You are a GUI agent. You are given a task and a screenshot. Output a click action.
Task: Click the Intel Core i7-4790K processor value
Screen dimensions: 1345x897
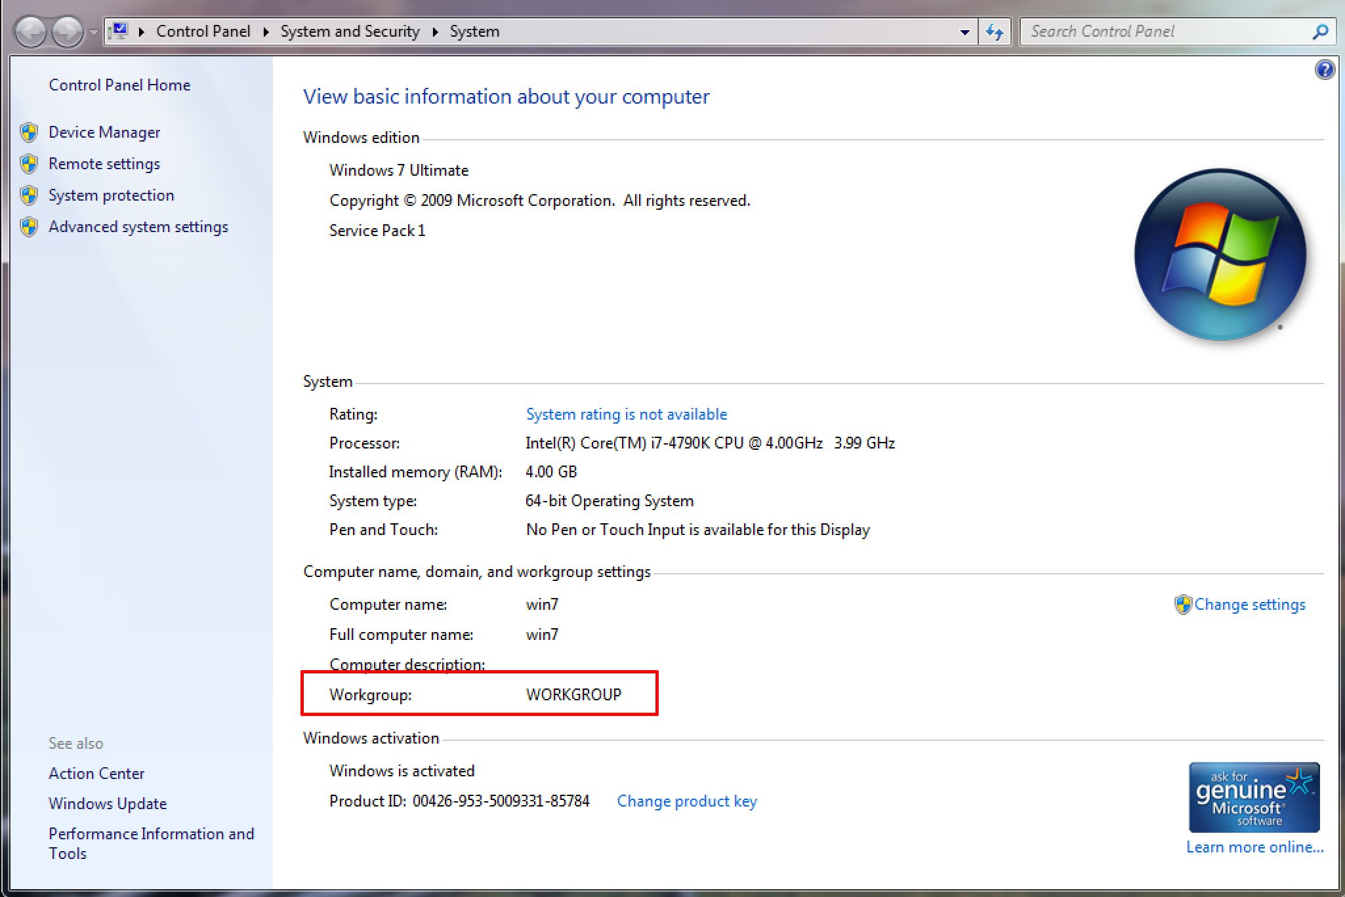[x=710, y=443]
